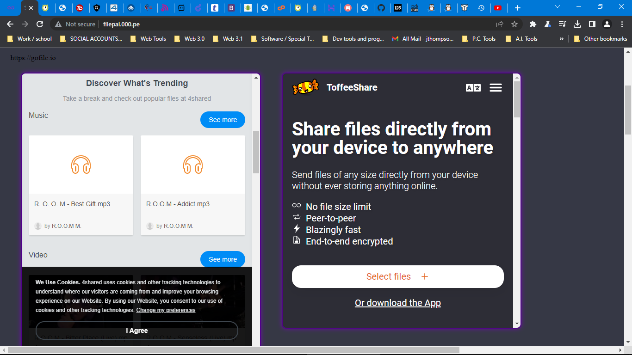
Task: Open the SOCIAL ACCOUNTS bookmark folder
Action: (92, 39)
